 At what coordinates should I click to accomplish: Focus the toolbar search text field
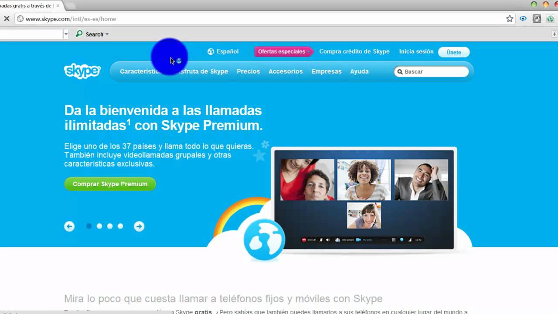click(x=31, y=34)
